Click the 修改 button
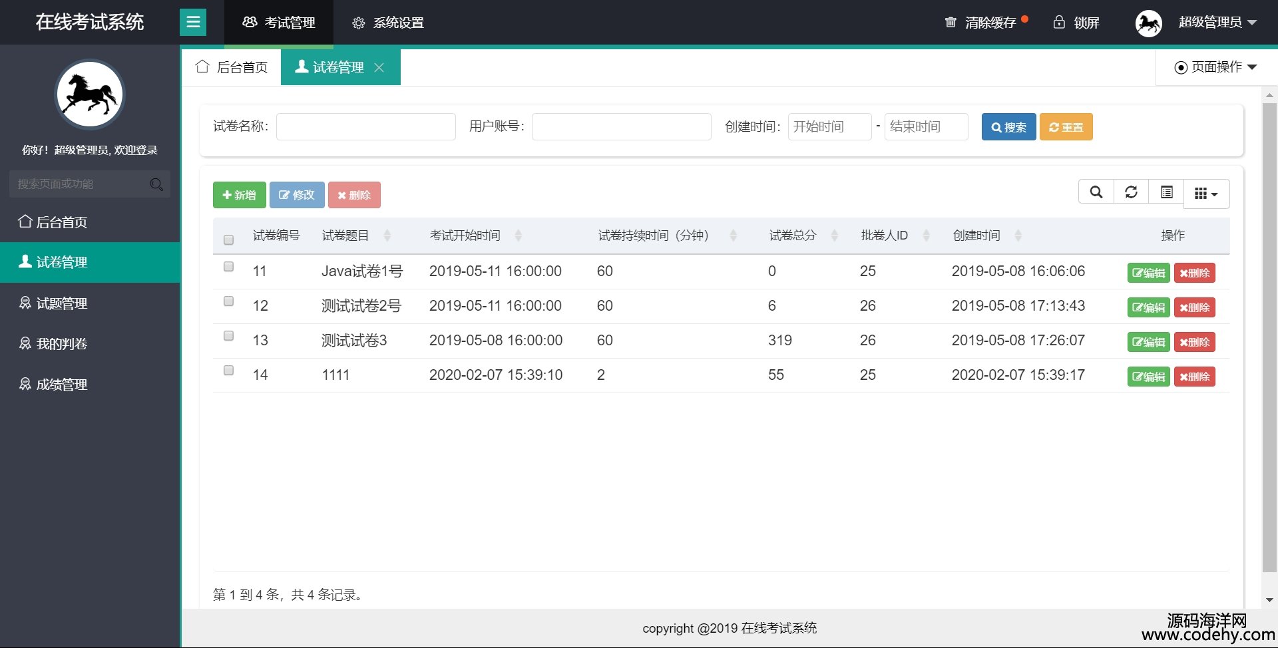This screenshot has width=1278, height=648. point(297,195)
